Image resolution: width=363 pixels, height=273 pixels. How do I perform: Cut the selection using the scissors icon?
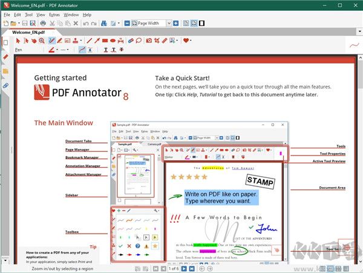(52, 23)
